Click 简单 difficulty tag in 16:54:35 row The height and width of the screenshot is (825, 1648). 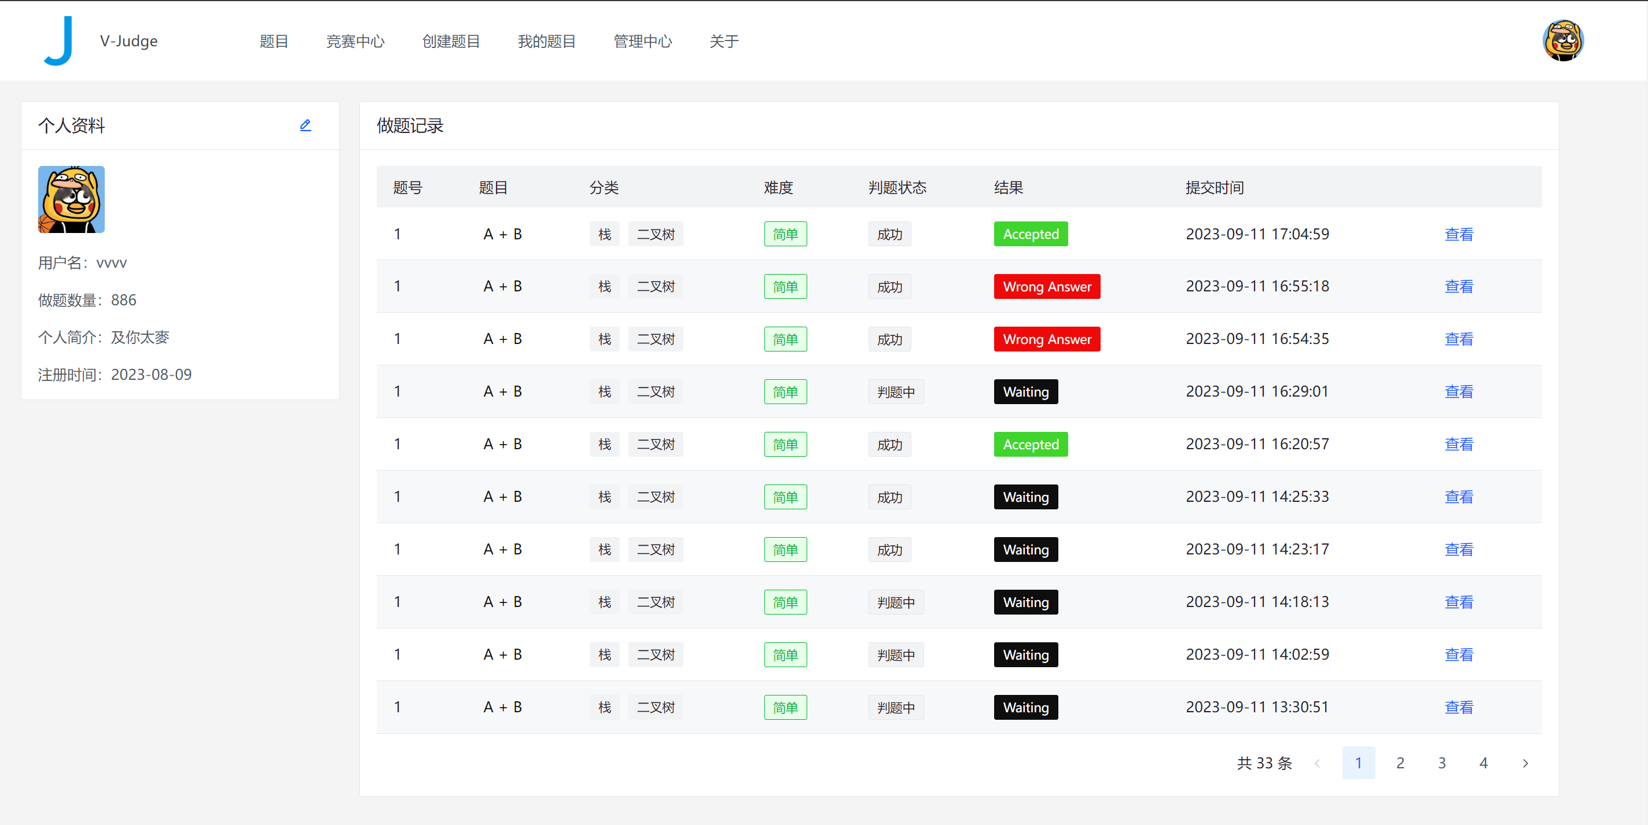[785, 339]
